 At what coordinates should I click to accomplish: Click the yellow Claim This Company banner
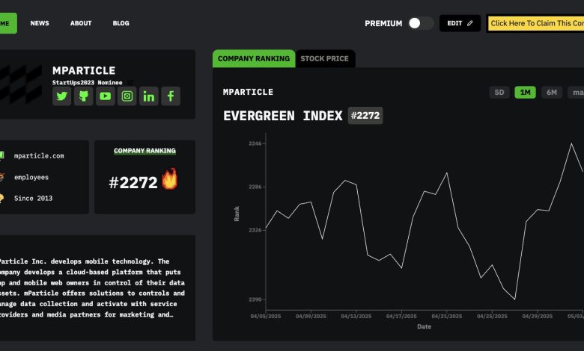[x=535, y=23]
